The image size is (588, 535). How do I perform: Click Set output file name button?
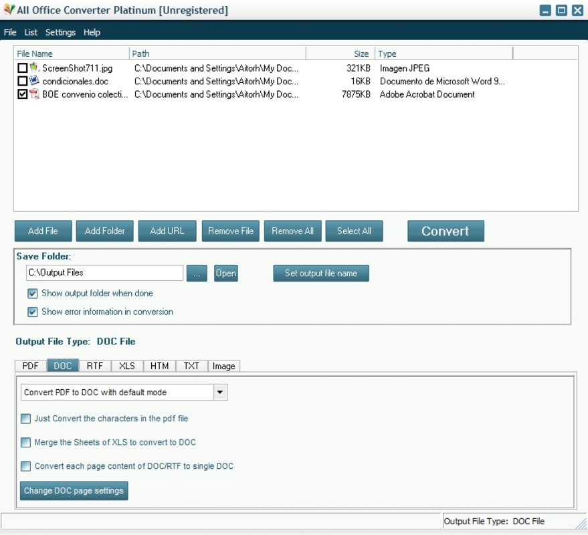point(321,274)
